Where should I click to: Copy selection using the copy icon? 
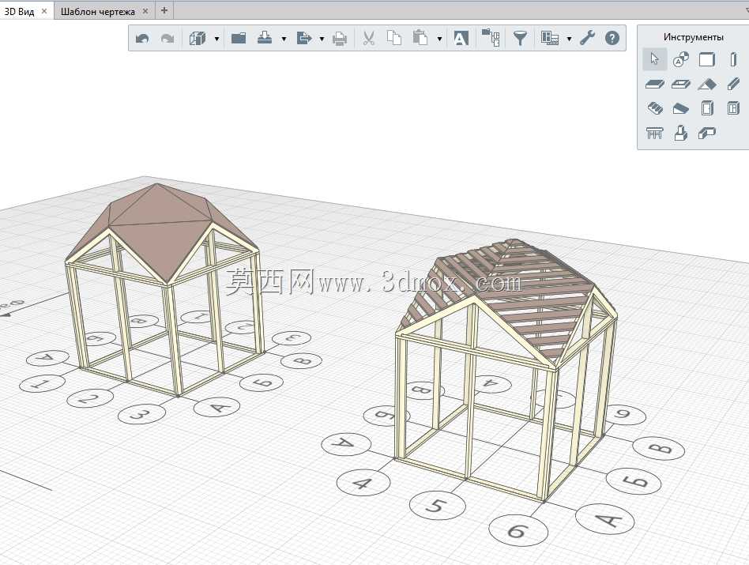394,38
